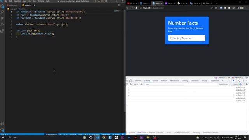Reload the page in Chrome

(136, 8)
